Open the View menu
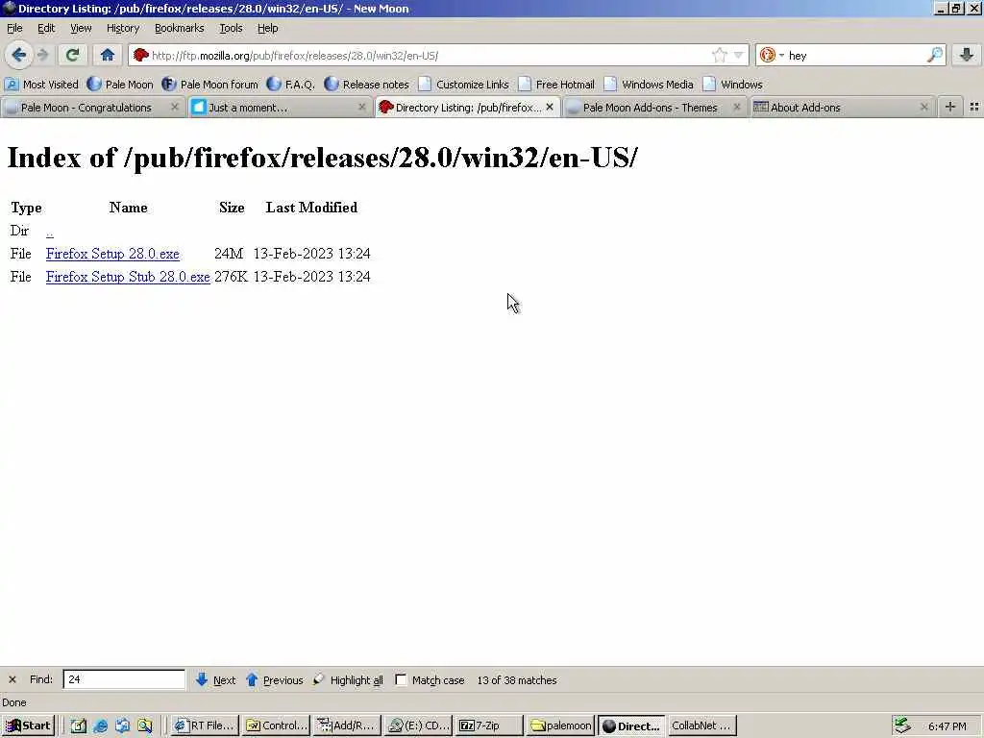Screen dimensions: 984x738 [x=81, y=28]
